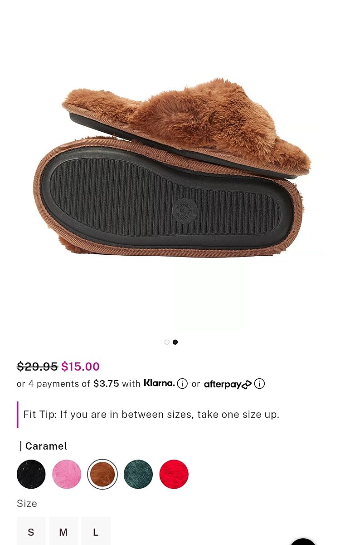Show the first image via carousel dot
This screenshot has width=340, height=545.
point(167,342)
